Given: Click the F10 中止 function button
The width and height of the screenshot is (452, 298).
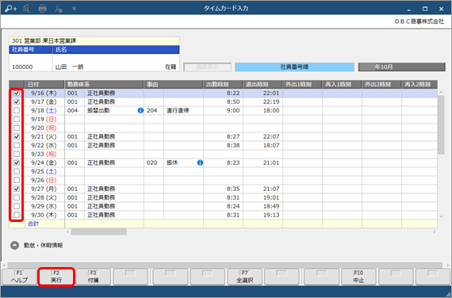Looking at the screenshot, I should (x=358, y=277).
